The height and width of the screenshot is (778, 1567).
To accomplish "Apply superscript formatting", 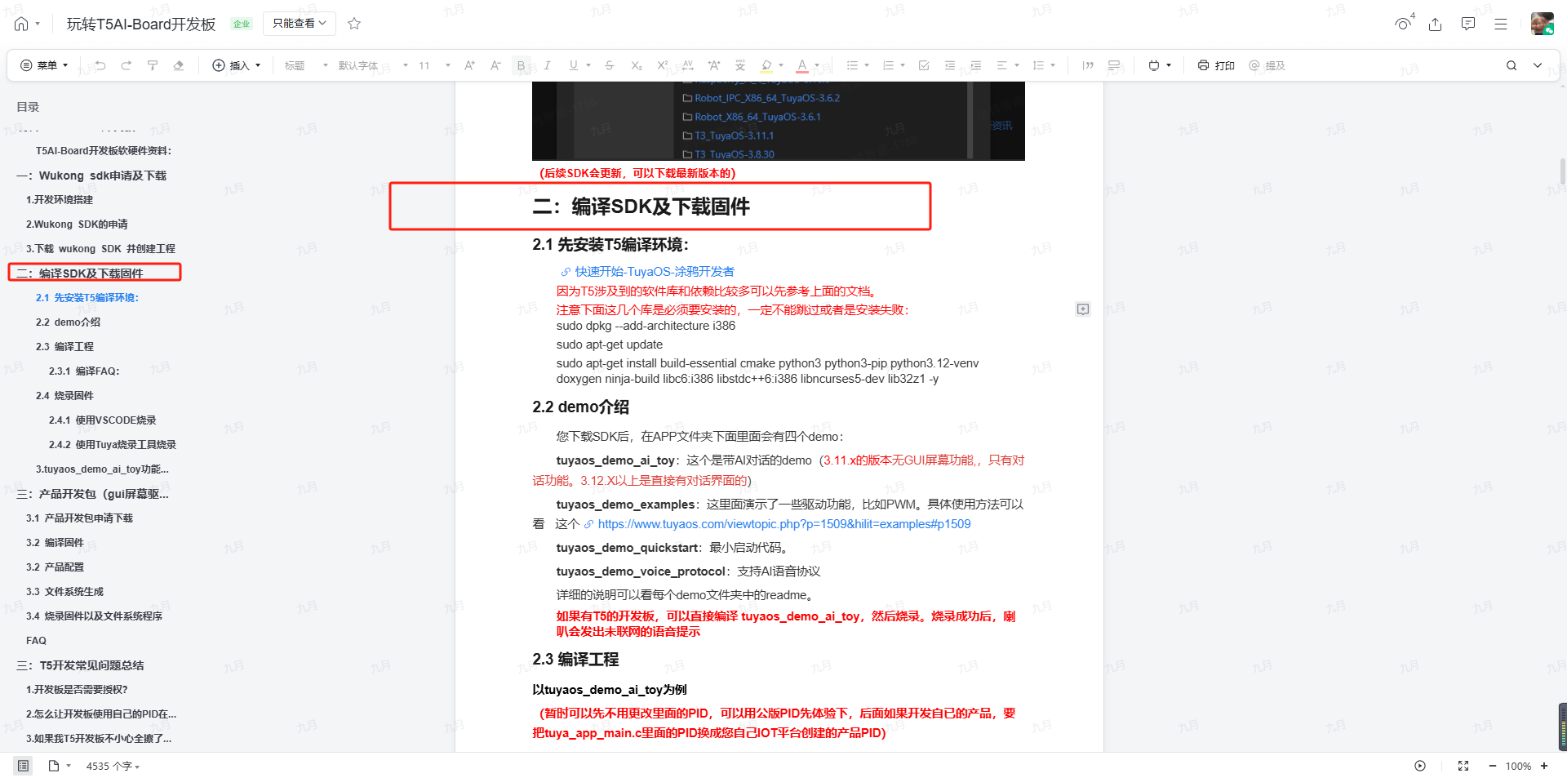I will (x=662, y=65).
